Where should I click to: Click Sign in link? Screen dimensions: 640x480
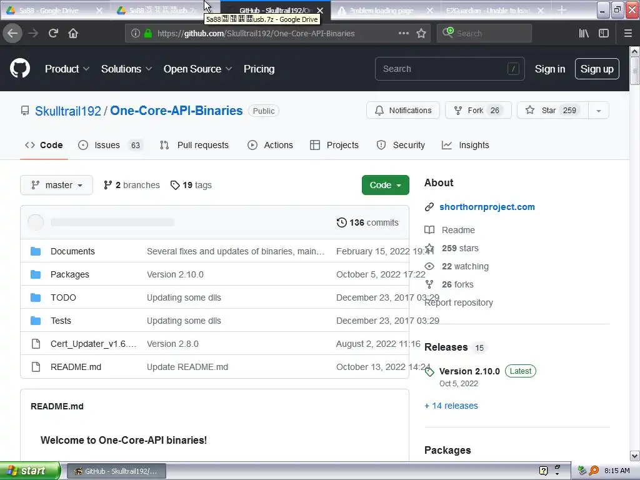pyautogui.click(x=550, y=69)
